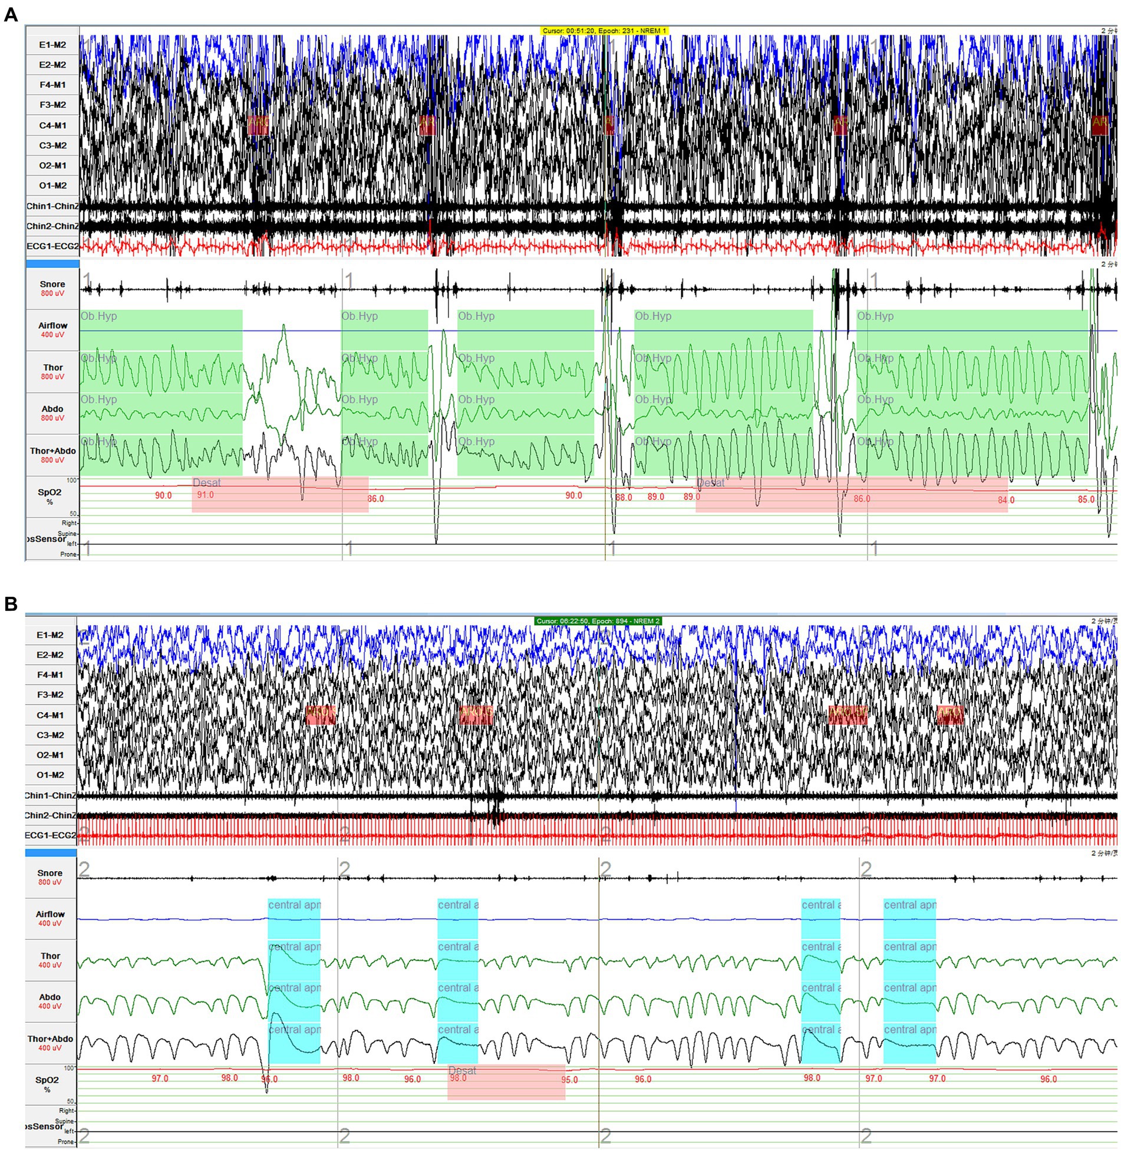Viewport: 1121px width, 1157px height.
Task: Select the Chin1-ChinZ channel label in panel A
Action: (52, 206)
